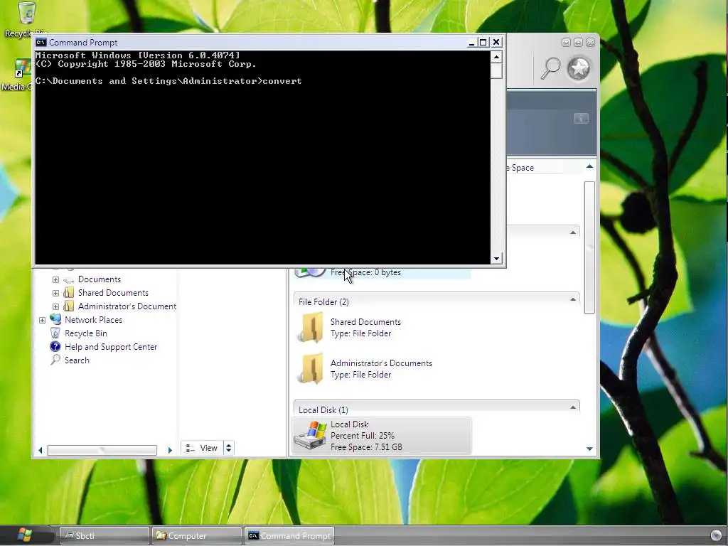Maximize the Command Prompt window

483,42
